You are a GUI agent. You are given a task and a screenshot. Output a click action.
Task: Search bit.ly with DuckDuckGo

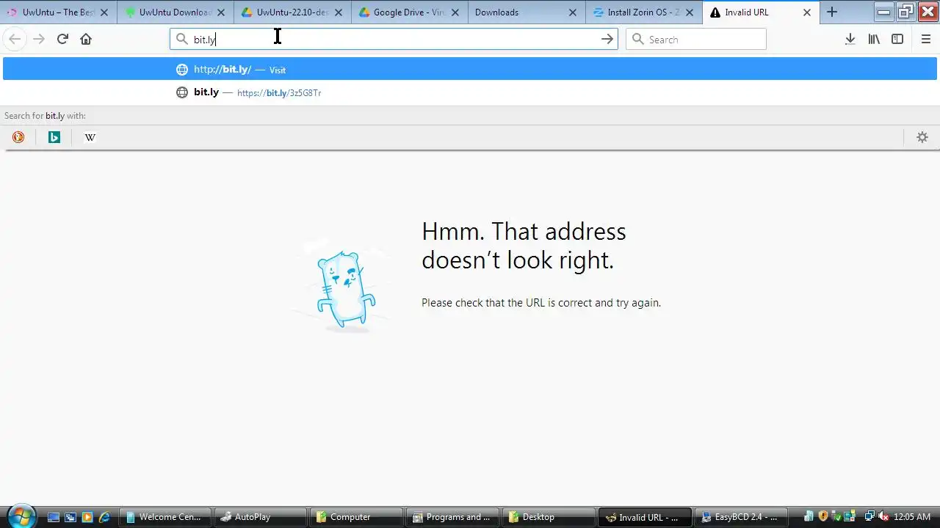(18, 137)
